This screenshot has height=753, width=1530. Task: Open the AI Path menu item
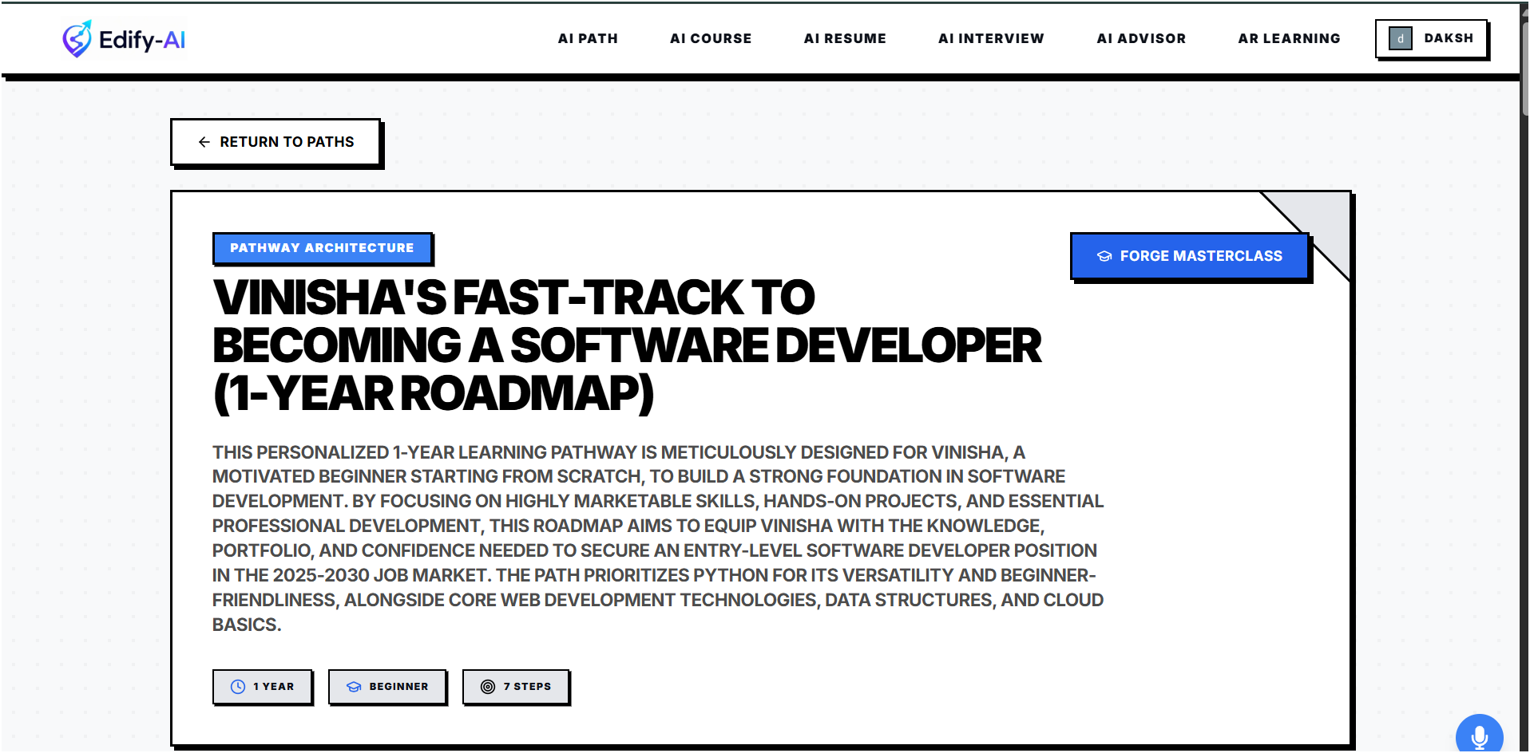coord(588,38)
